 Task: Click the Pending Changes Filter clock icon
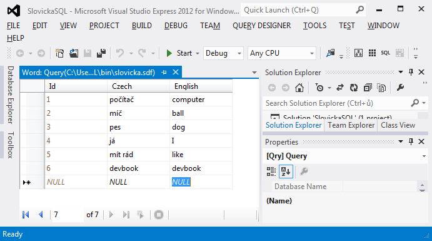(x=319, y=88)
